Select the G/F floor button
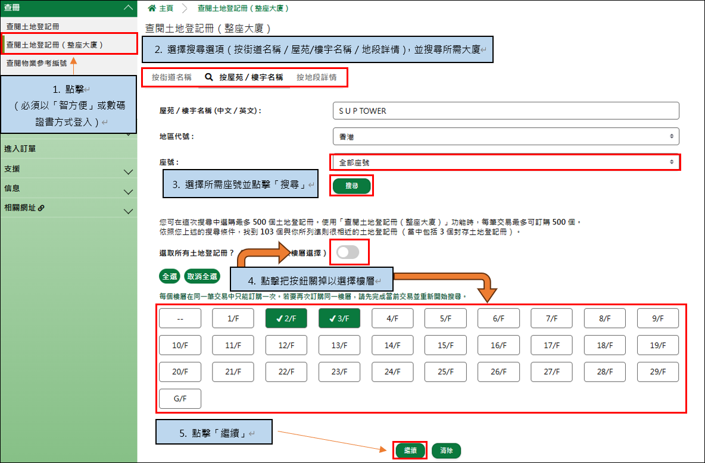Screen dimensions: 705x463 180,398
